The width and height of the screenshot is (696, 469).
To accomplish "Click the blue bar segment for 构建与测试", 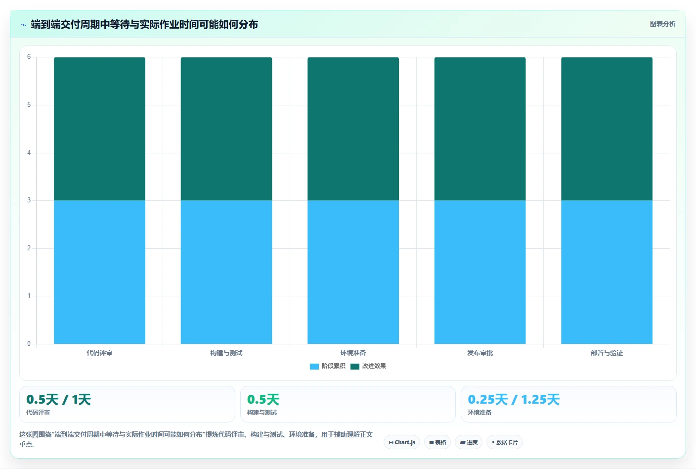I will coord(226,272).
